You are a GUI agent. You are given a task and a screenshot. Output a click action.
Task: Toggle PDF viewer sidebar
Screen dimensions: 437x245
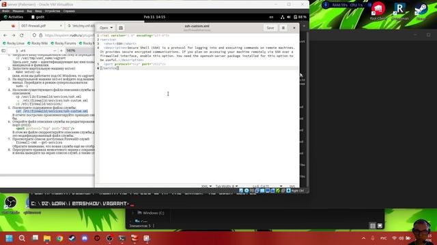point(3,50)
